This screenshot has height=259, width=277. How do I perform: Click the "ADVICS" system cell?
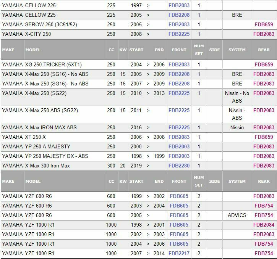pos(237,215)
